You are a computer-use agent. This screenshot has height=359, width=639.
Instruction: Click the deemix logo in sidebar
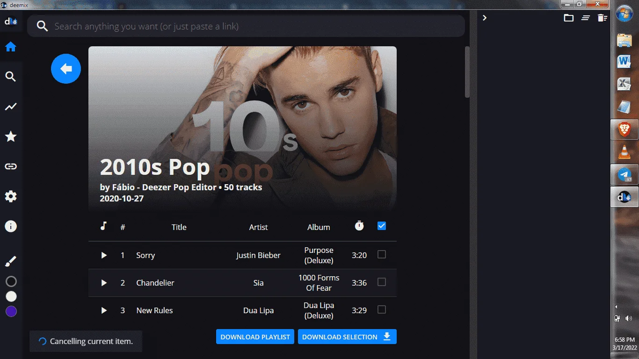click(11, 22)
